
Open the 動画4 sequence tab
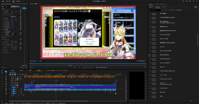pyautogui.click(x=30, y=70)
